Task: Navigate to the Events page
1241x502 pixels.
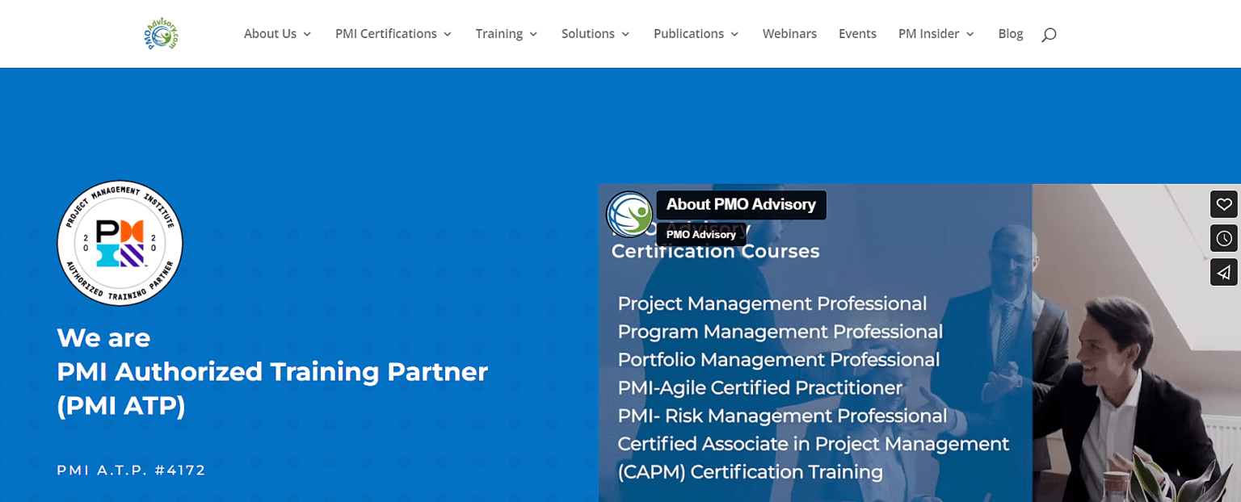Action: coord(857,34)
